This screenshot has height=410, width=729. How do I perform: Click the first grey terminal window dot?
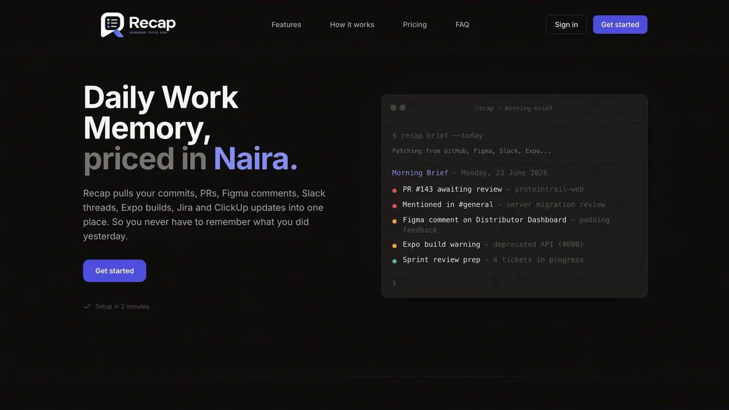coord(394,108)
